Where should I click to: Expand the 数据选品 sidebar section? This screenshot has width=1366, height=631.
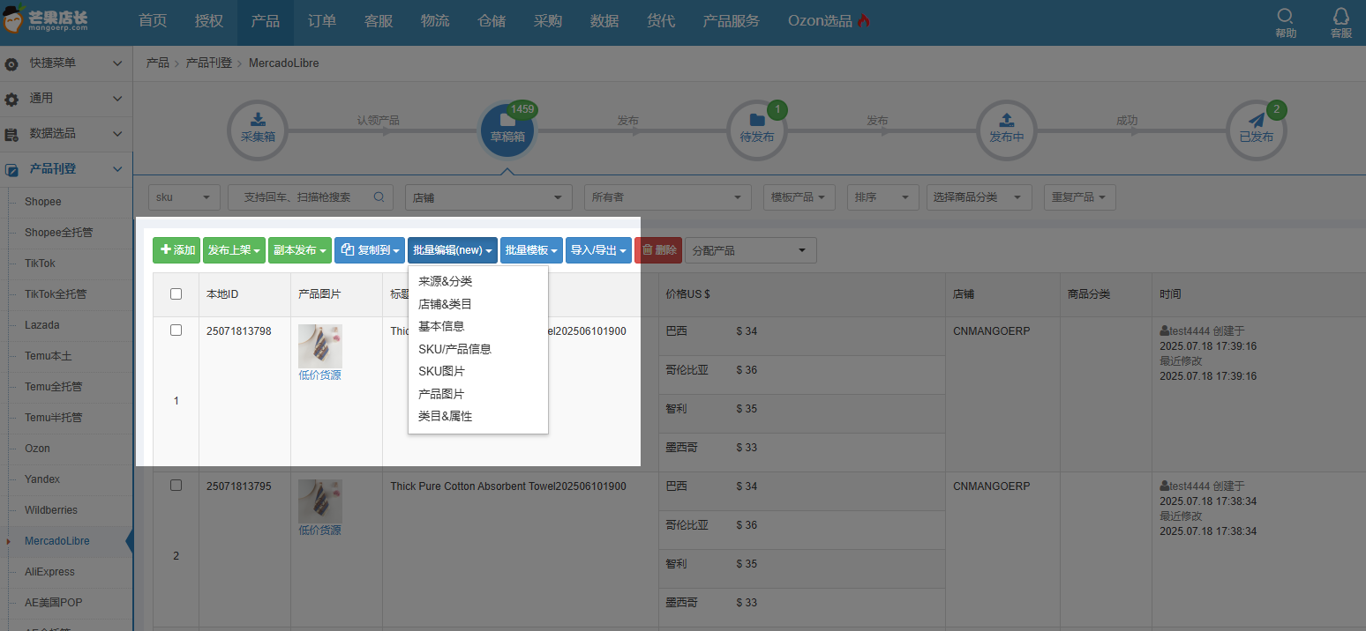[117, 134]
